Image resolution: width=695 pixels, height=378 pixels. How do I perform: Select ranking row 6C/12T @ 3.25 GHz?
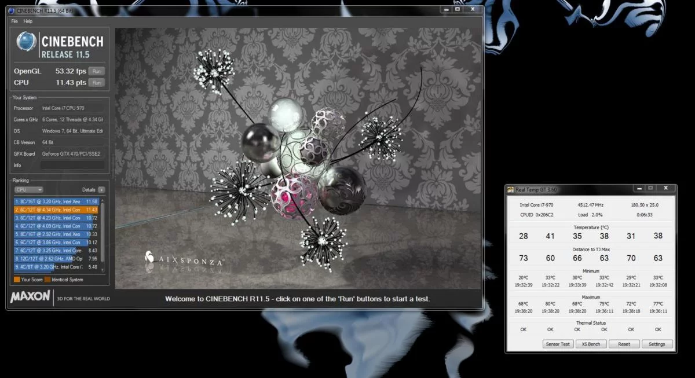(56, 251)
